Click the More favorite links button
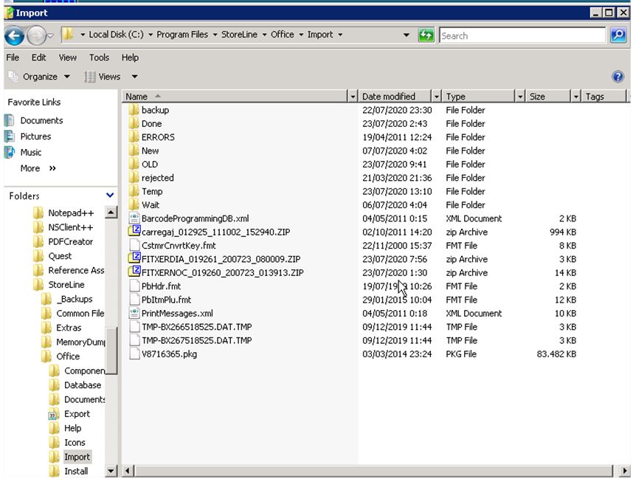 click(38, 168)
